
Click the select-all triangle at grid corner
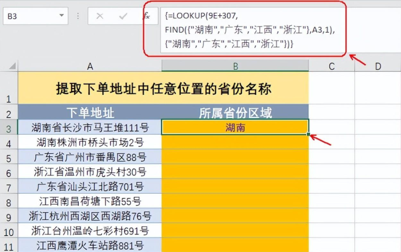click(13, 66)
